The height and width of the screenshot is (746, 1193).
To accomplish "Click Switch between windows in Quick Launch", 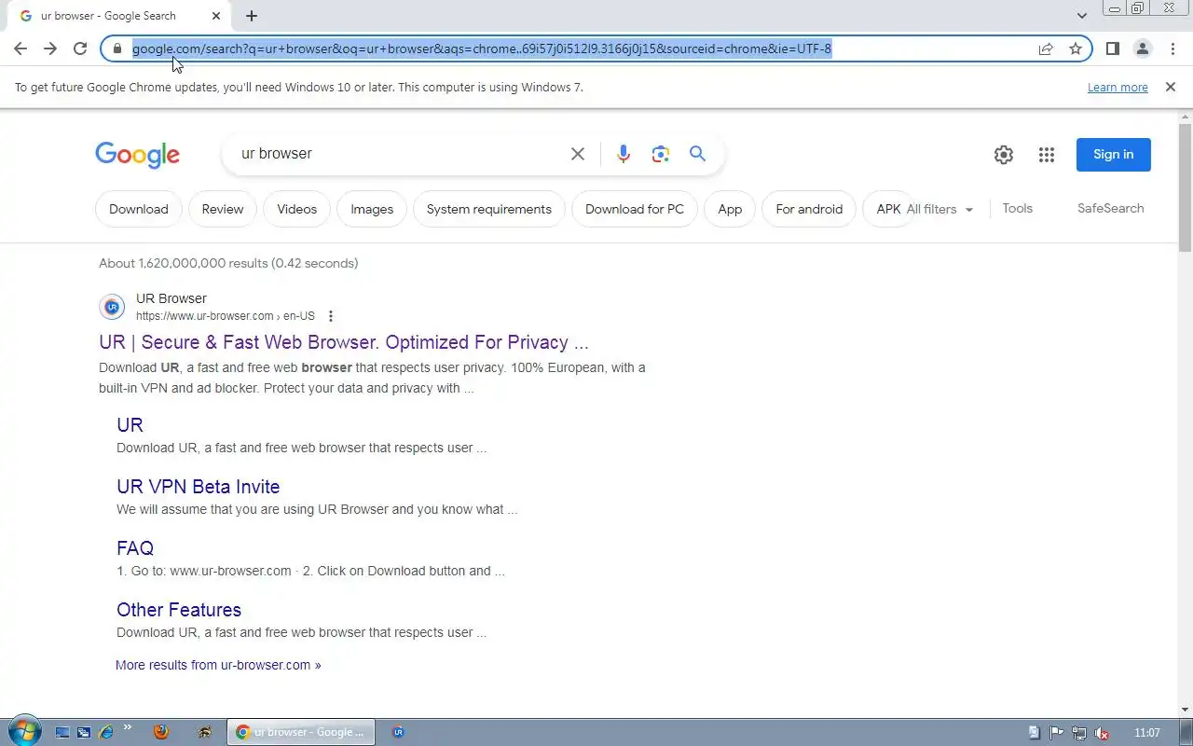I will (84, 732).
